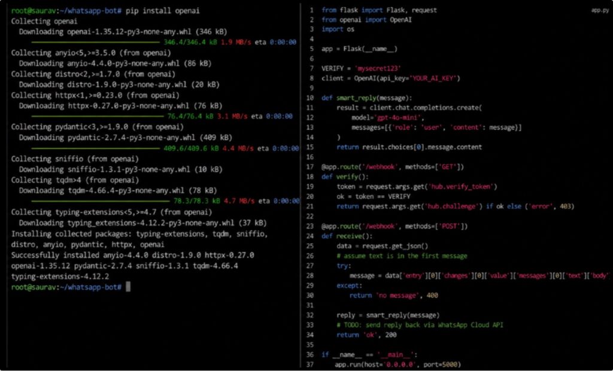Click the 'try:' keyword line
This screenshot has height=371, width=613.
344,266
